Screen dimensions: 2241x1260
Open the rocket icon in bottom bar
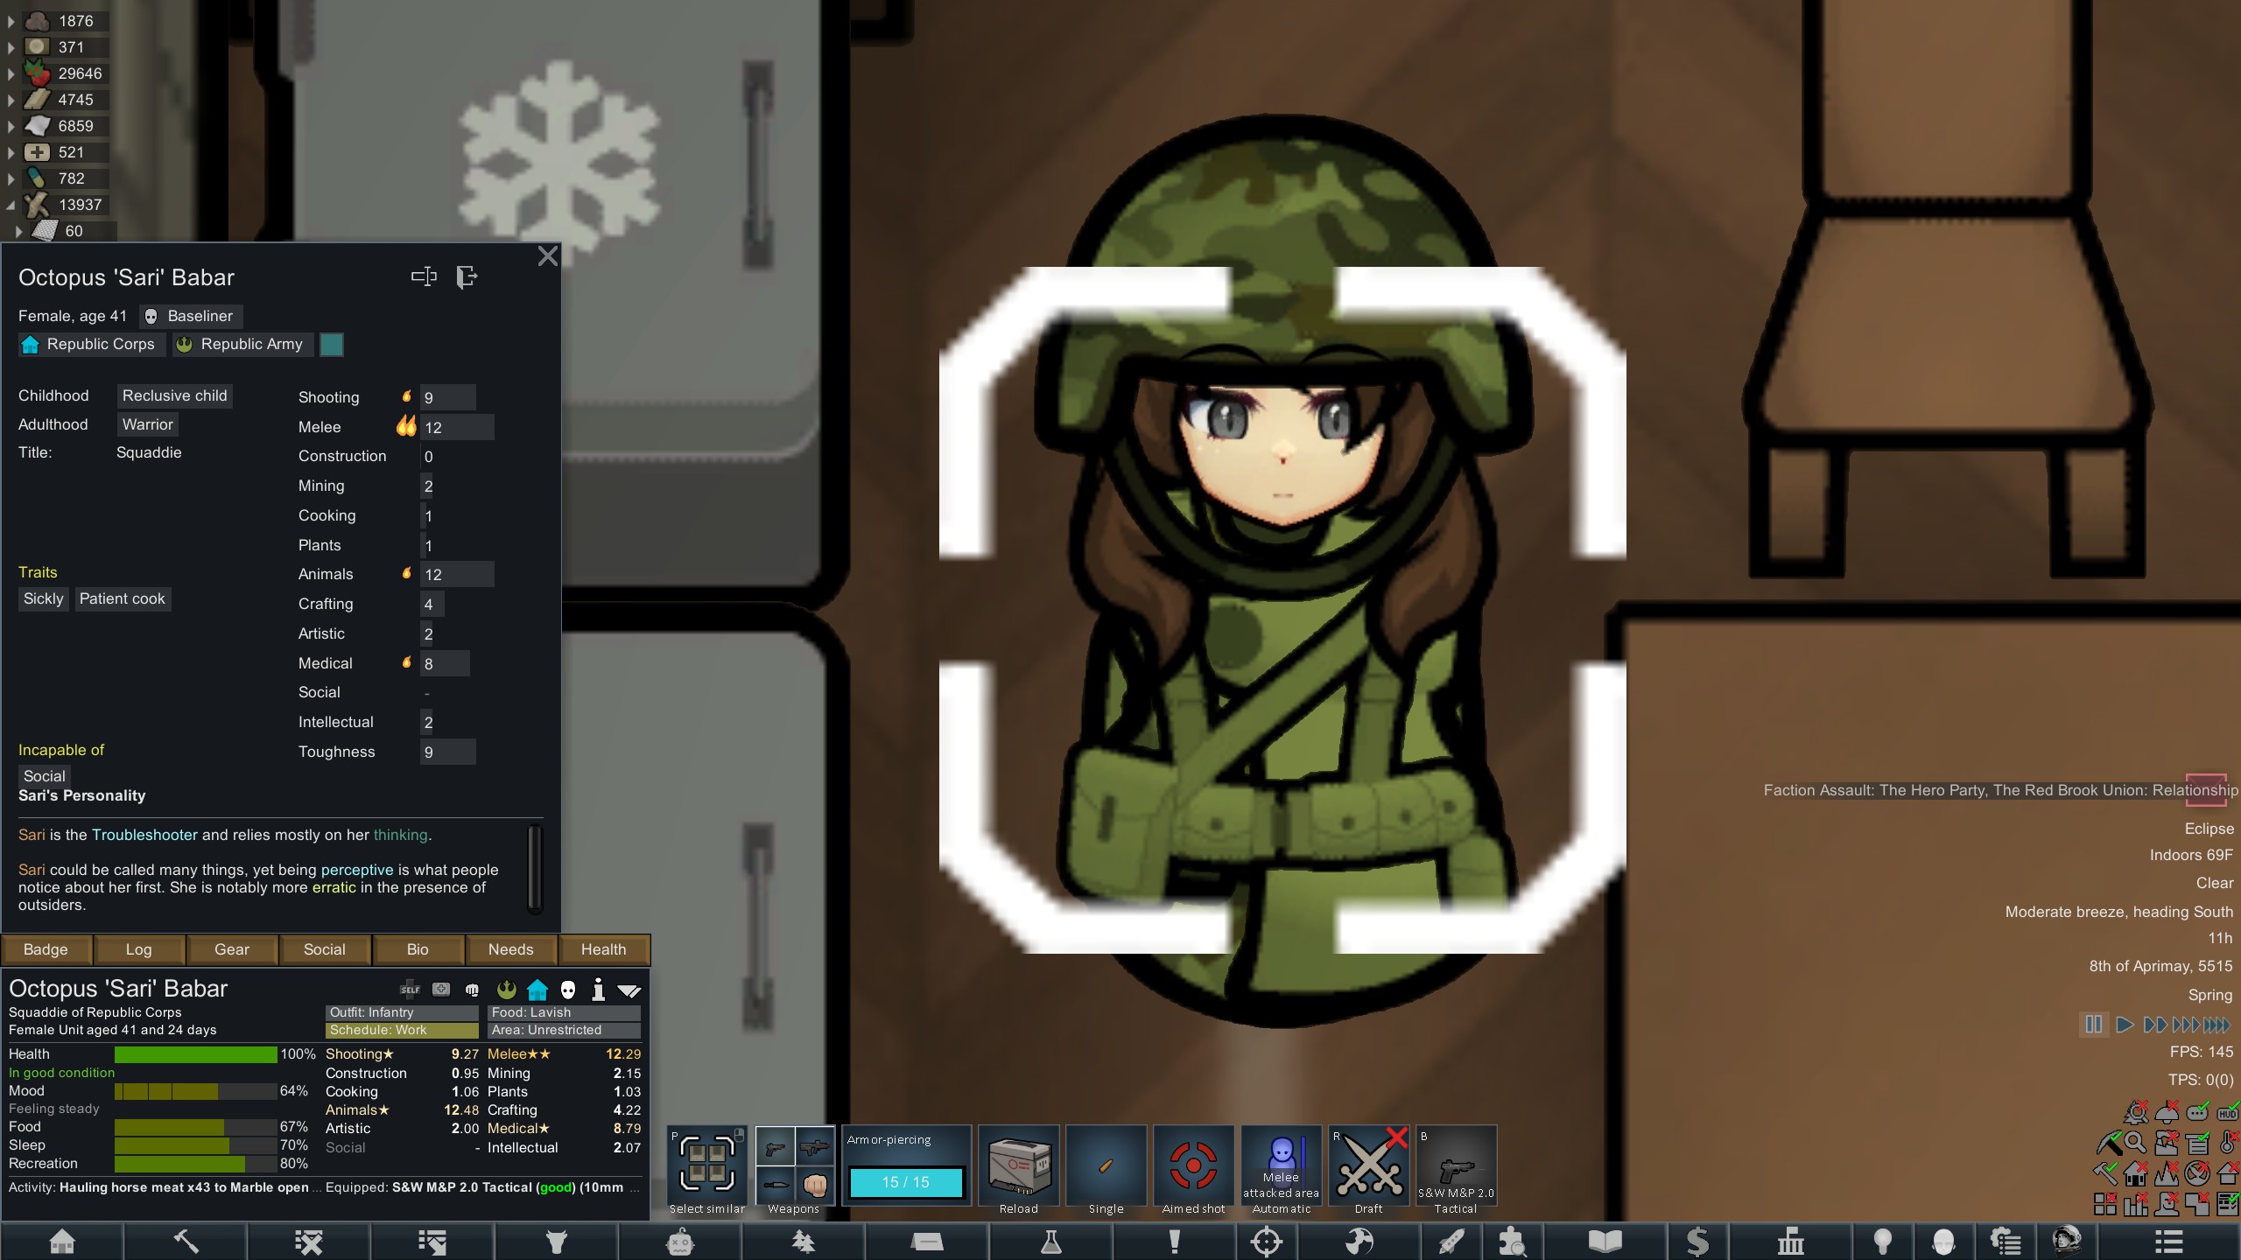point(1451,1241)
